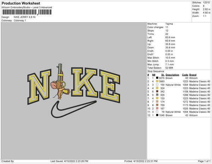Screen dimensions: 212x164
Task: Click the "Code" column header
Action: (185, 75)
